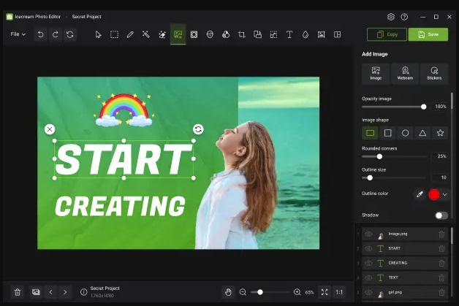Delete the START layer with trash icon
Screen dimensions: 459x306
(x=441, y=248)
